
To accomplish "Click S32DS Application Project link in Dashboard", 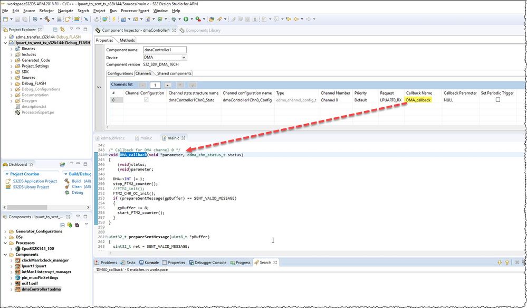I will pyautogui.click(x=35, y=181).
